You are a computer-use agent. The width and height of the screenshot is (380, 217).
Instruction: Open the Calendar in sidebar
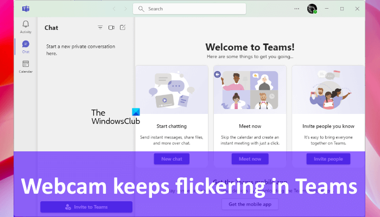point(26,67)
